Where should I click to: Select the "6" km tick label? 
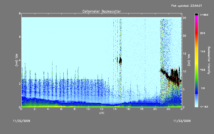click(20, 37)
